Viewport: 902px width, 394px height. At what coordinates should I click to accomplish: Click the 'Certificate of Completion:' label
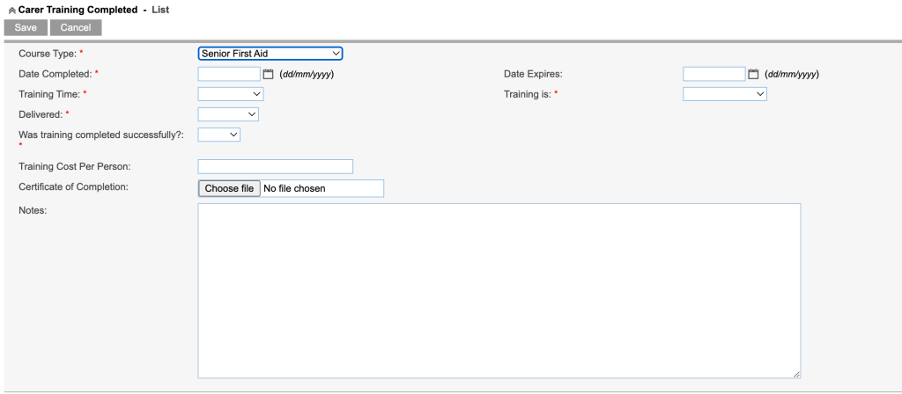tap(74, 186)
